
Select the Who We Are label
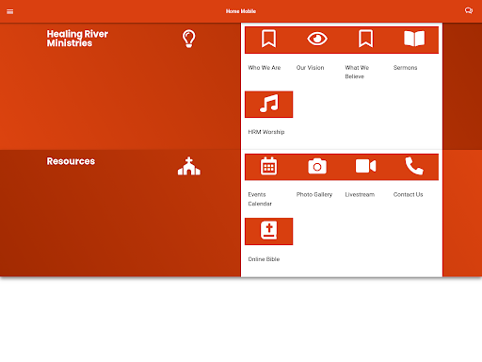(x=265, y=68)
